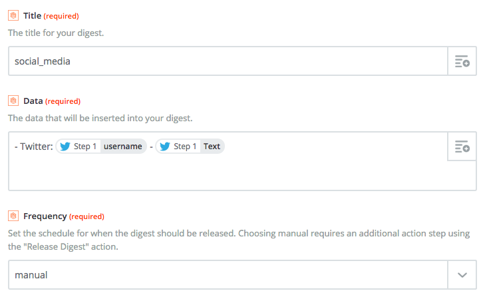485x301 pixels.
Task: Click the Frequency schedule description text
Action: [239, 240]
